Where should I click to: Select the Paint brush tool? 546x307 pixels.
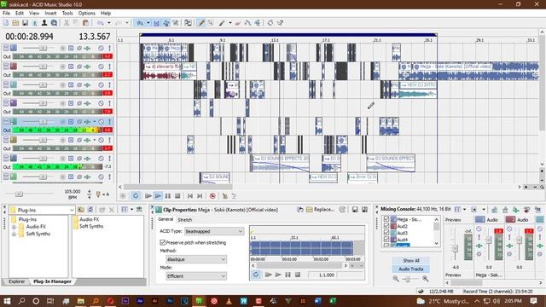click(222, 23)
